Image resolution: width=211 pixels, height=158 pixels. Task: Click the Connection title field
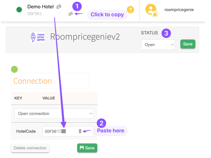50,81
